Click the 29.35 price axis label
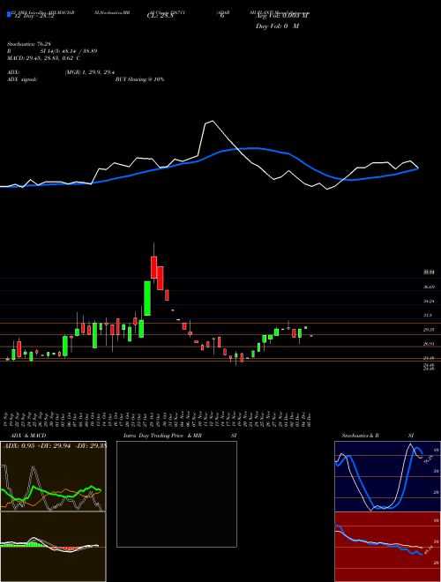Viewport: 441px width, 582px height. [430, 330]
